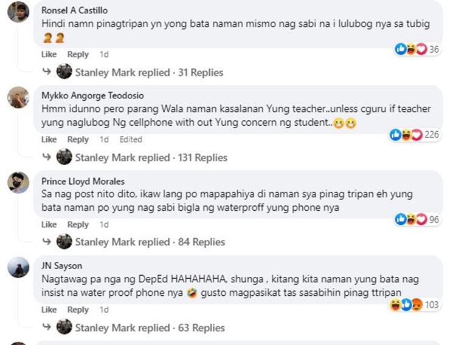Open the JN Sayson name link
The image size is (456, 345).
coord(61,265)
